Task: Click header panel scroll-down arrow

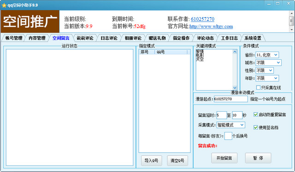Action: [x=292, y=29]
